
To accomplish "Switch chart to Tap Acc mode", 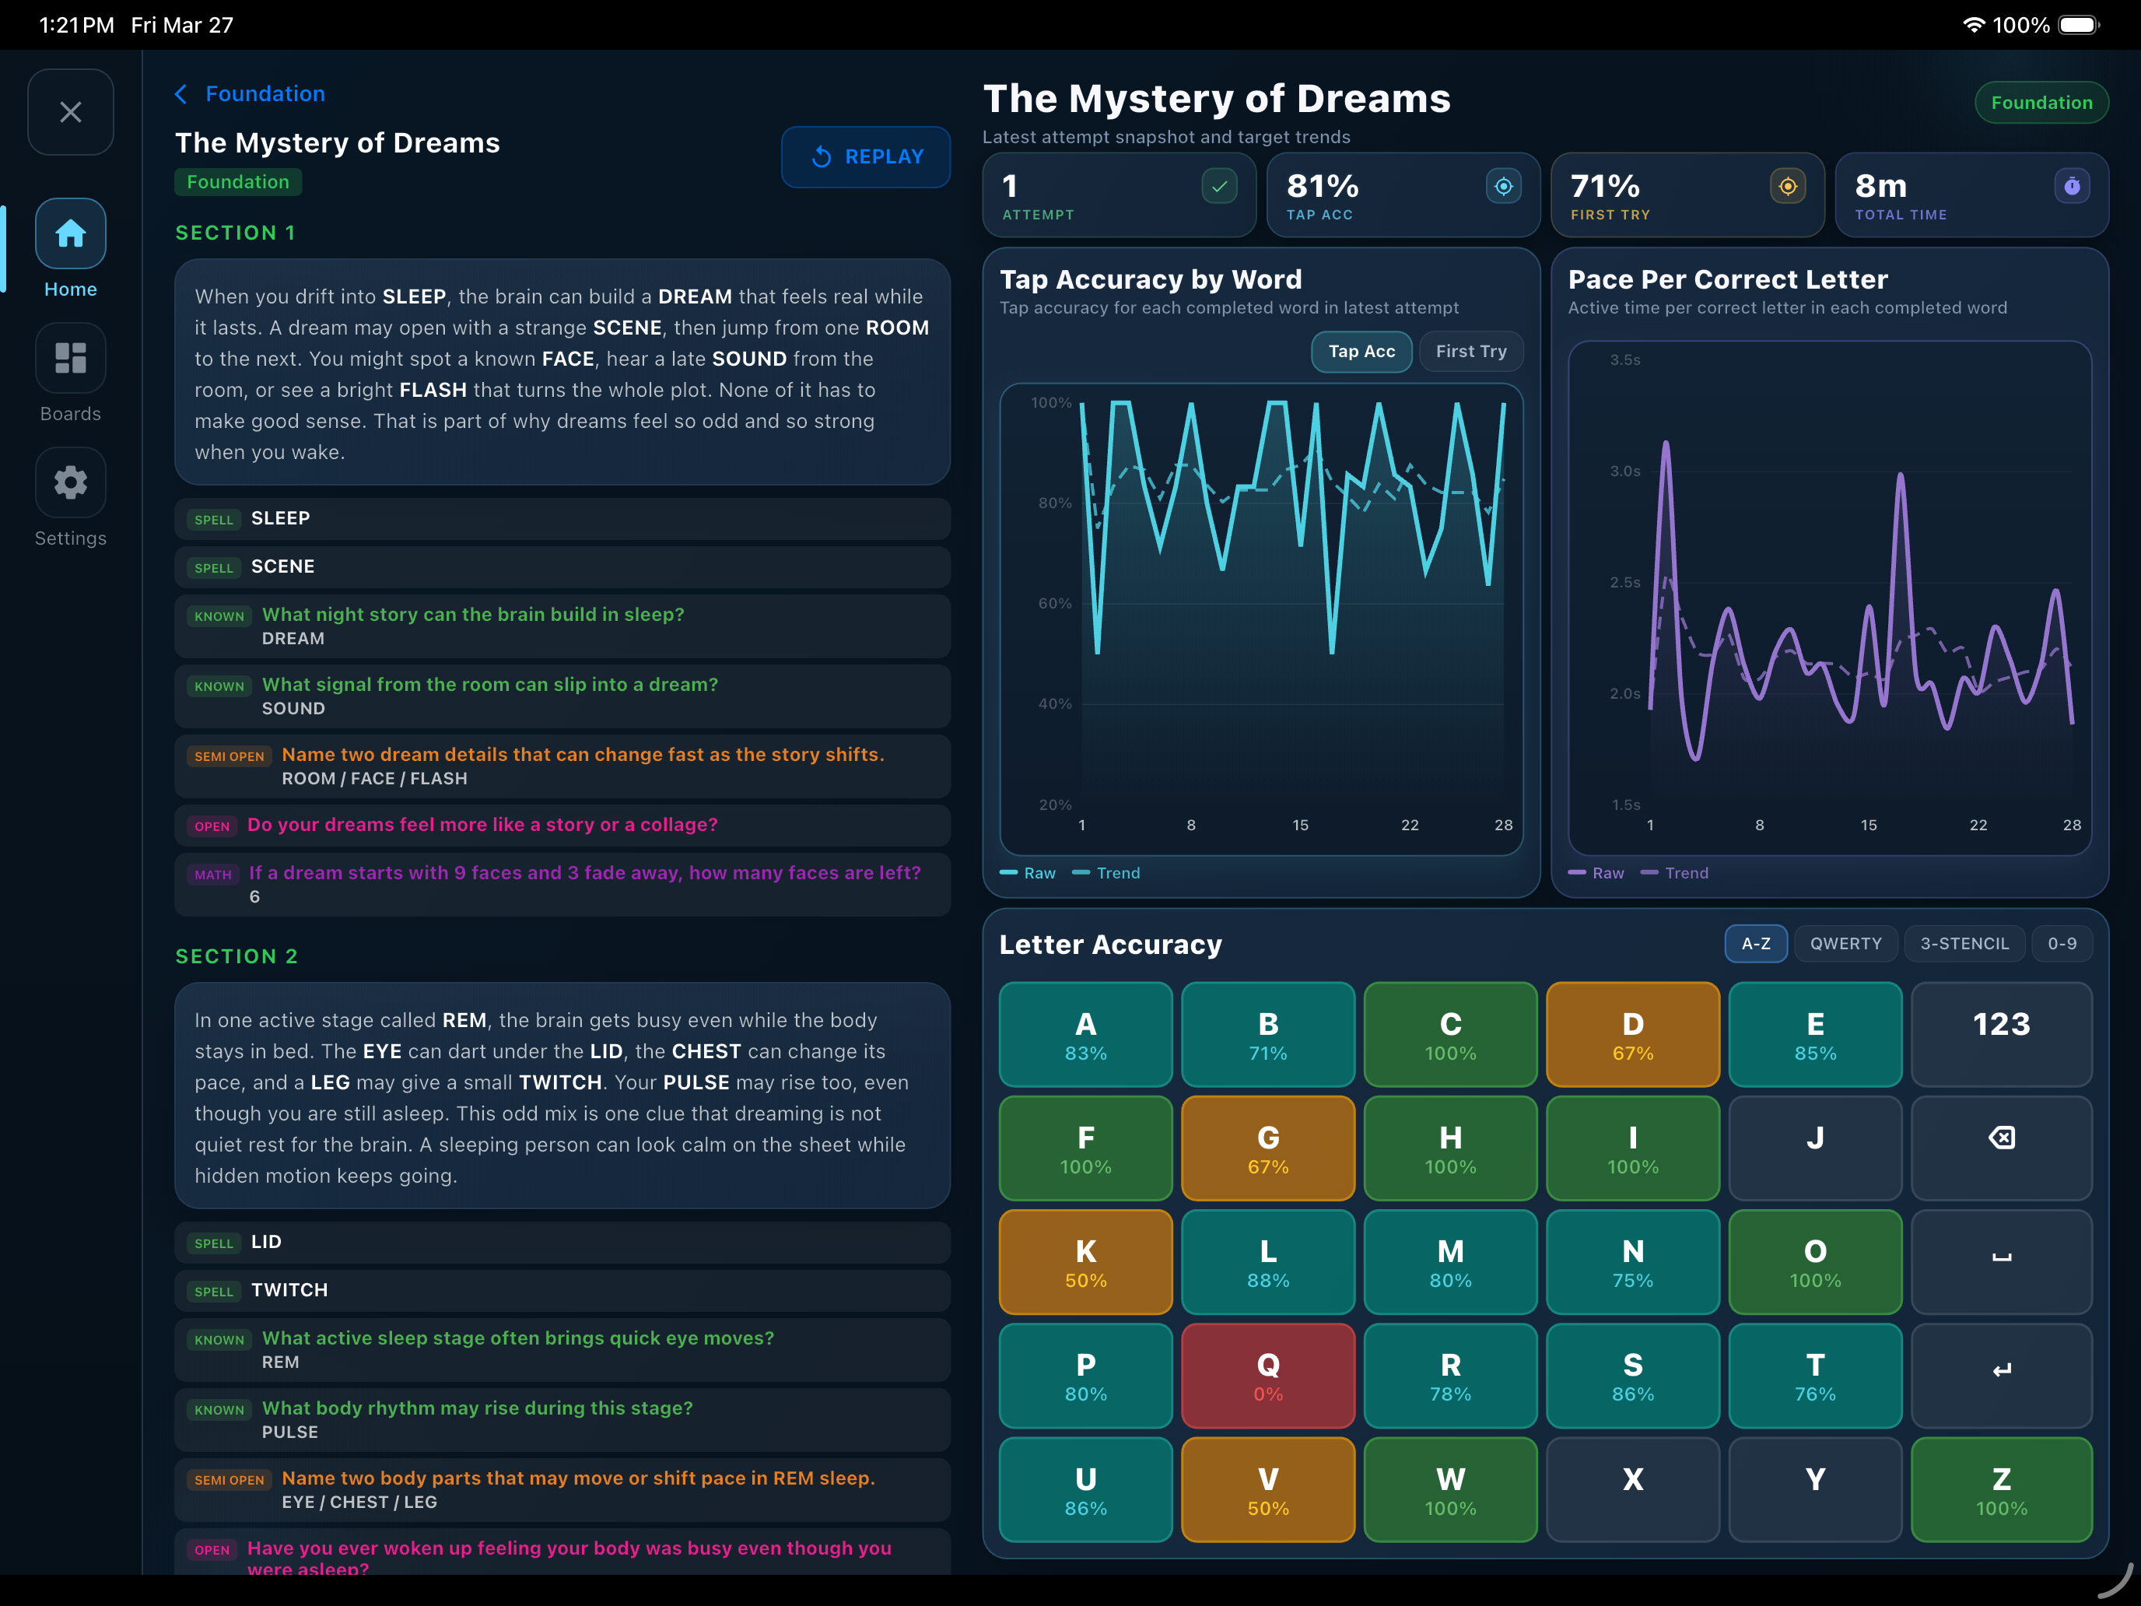I will pos(1361,352).
